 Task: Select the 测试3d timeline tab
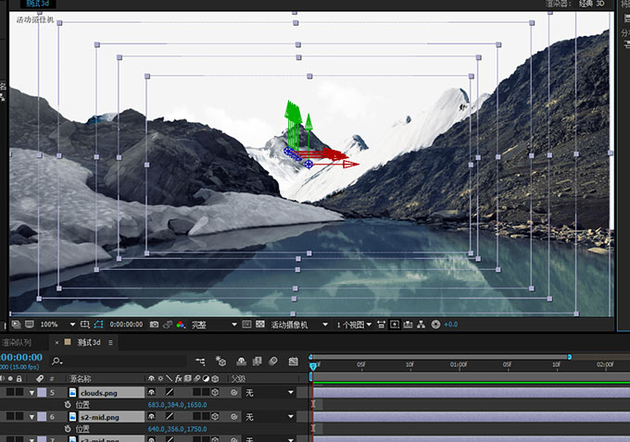tap(89, 342)
